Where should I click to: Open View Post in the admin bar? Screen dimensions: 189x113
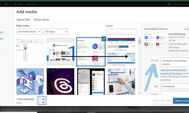[31, 5]
